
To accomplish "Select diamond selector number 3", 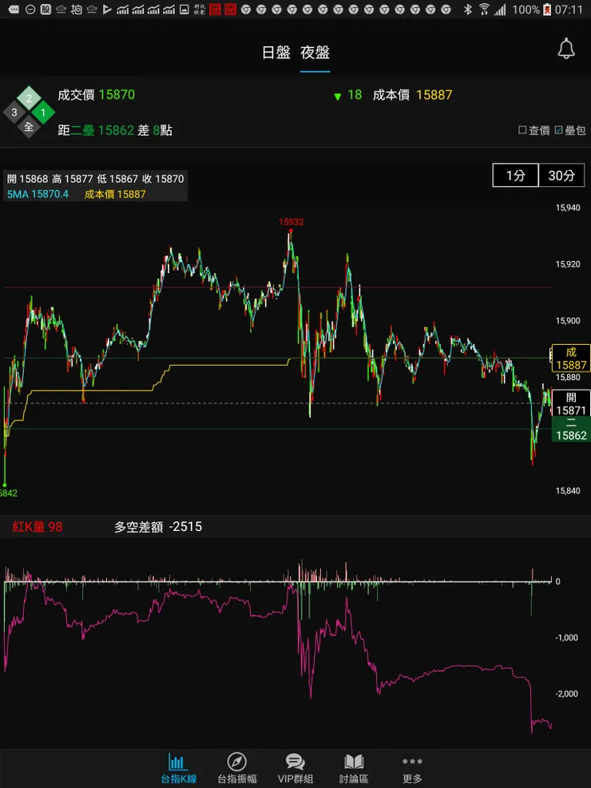I will click(x=14, y=113).
